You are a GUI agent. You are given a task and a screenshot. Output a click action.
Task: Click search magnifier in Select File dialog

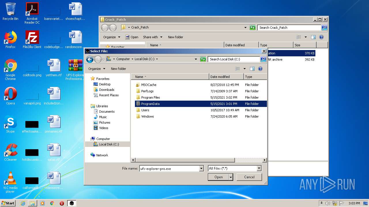263,59
